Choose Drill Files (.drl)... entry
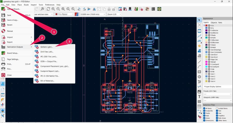Viewport: 233px width, 123px height. click(54, 52)
